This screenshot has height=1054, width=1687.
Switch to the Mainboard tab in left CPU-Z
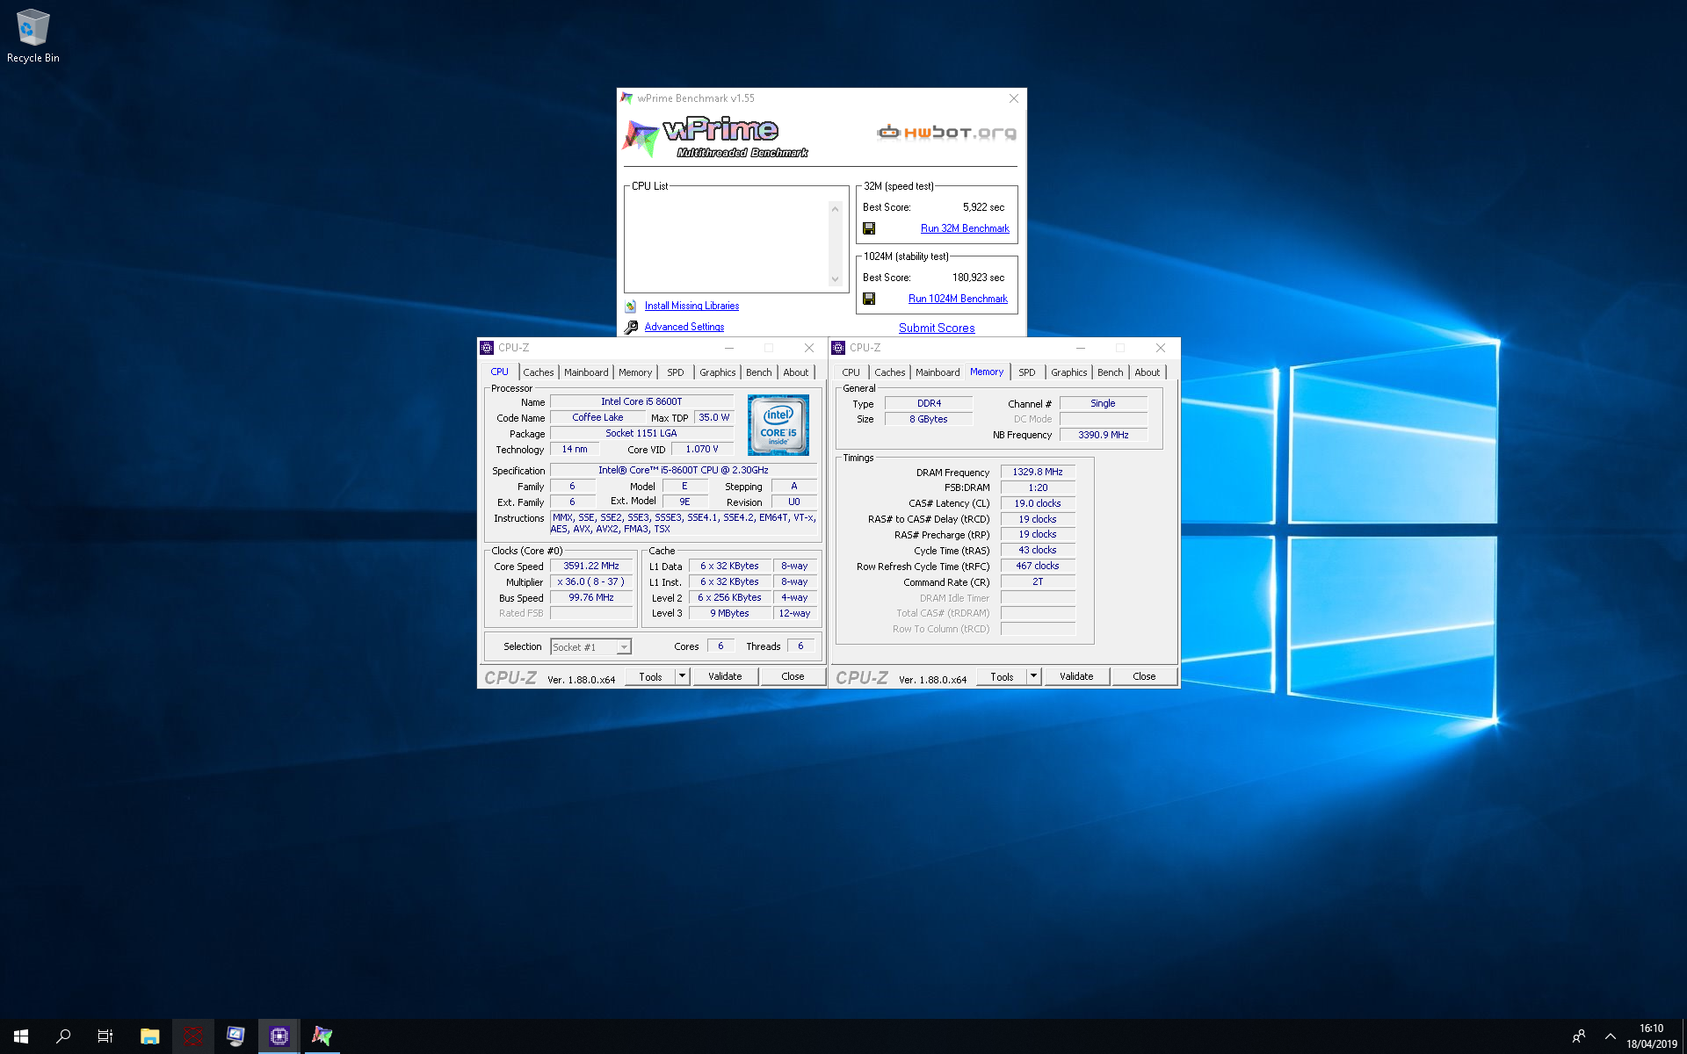pos(586,372)
